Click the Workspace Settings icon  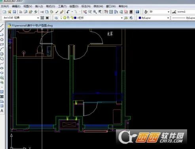pos(42,18)
